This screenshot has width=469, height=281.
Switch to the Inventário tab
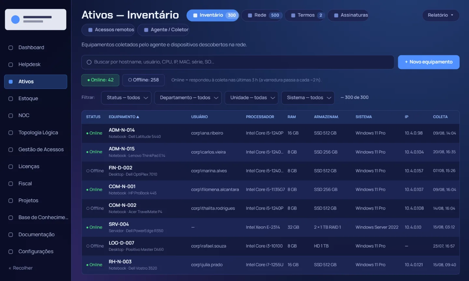[x=213, y=15]
